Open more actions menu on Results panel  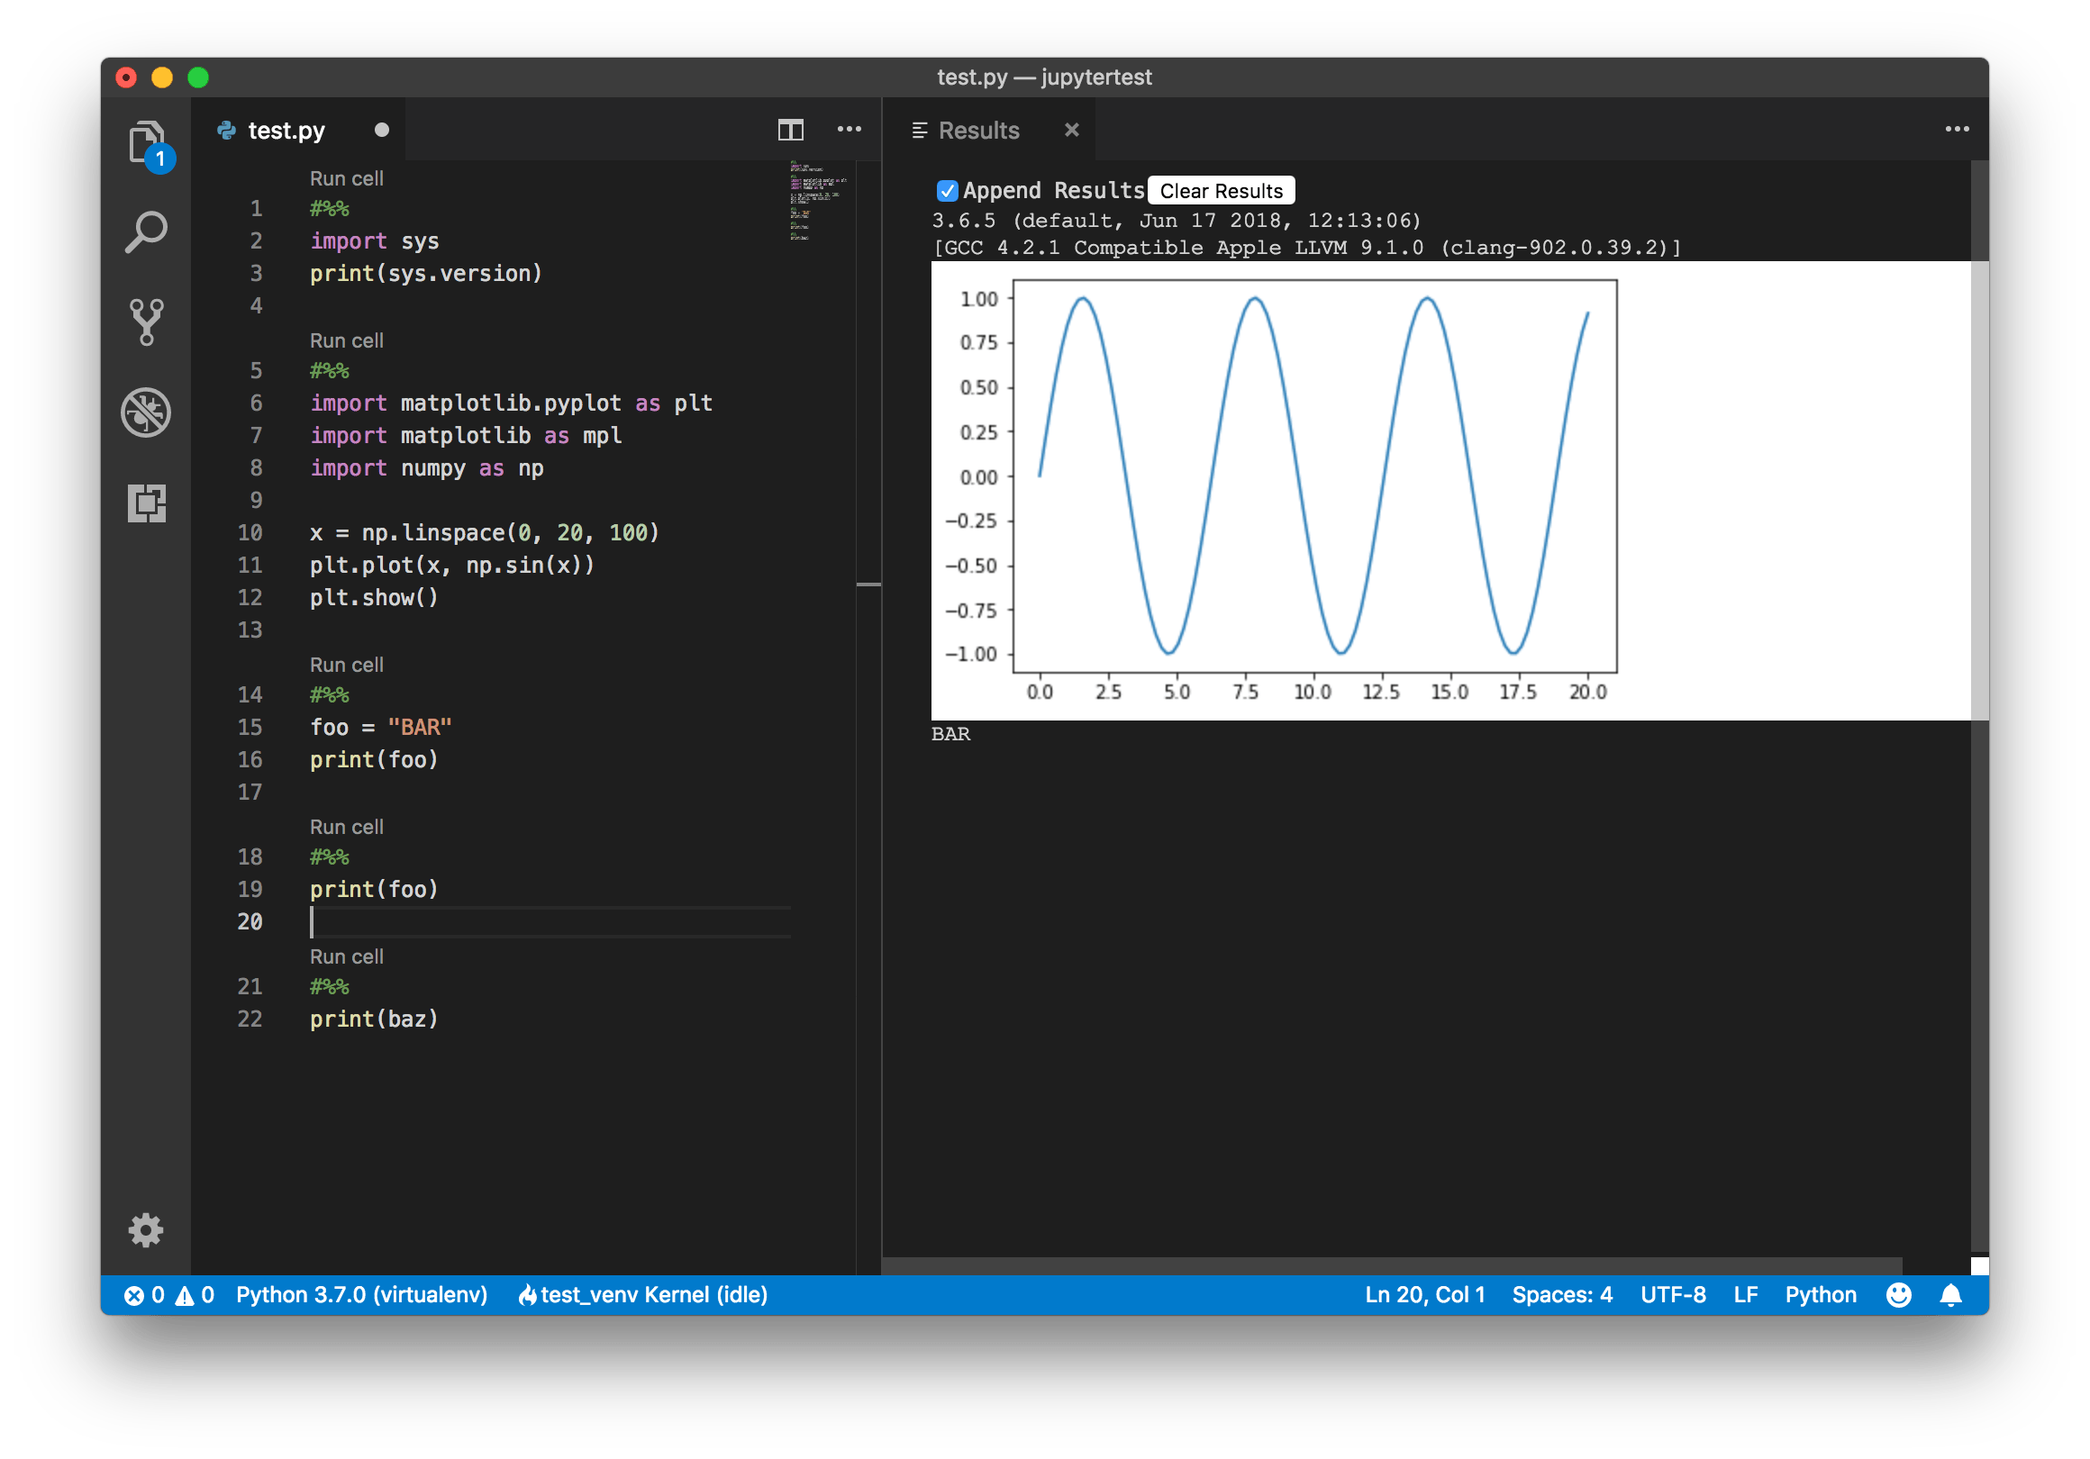[x=1956, y=131]
